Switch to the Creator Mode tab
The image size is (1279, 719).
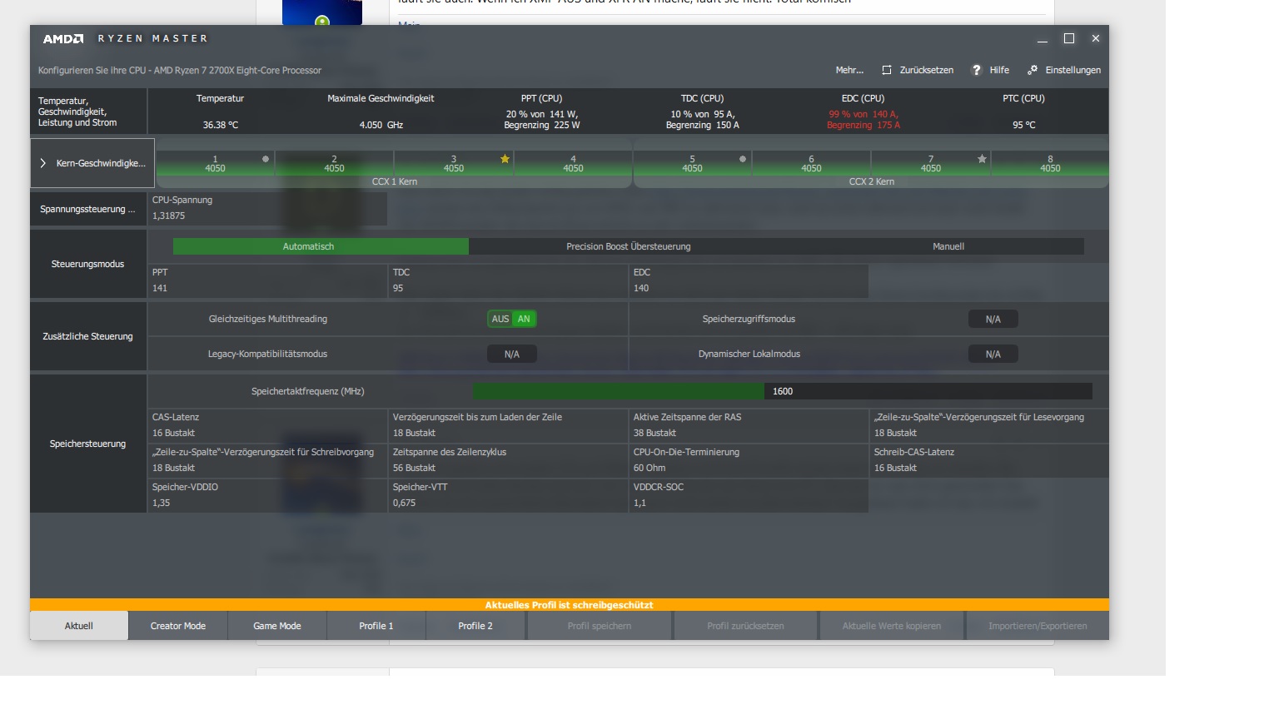(x=178, y=626)
